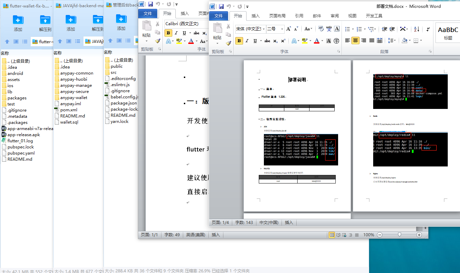The width and height of the screenshot is (460, 273).
Task: Click the justify alignment icon
Action: coord(372,41)
